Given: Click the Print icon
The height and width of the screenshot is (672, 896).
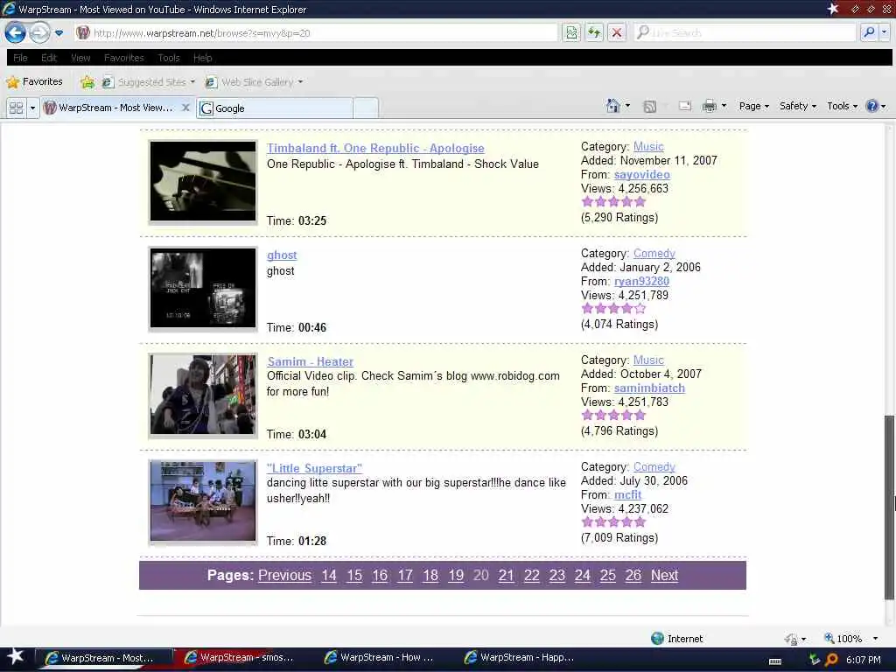Looking at the screenshot, I should pyautogui.click(x=709, y=106).
